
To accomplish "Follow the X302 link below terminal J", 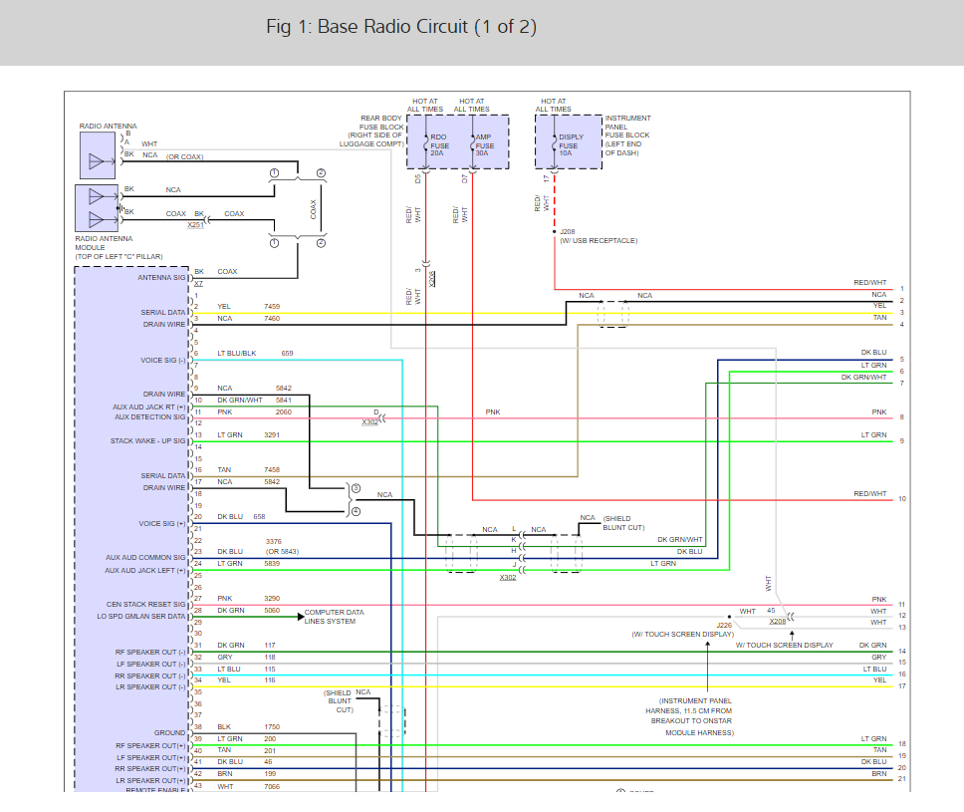I will click(508, 577).
